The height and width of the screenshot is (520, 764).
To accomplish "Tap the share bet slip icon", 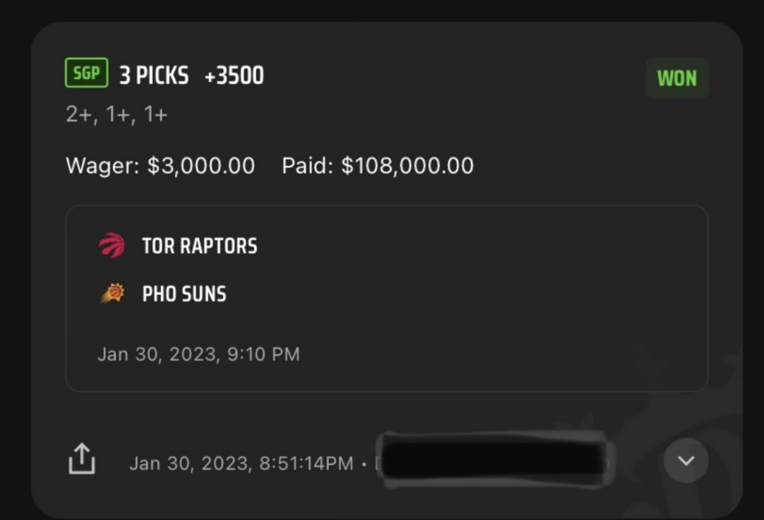I will click(x=82, y=459).
